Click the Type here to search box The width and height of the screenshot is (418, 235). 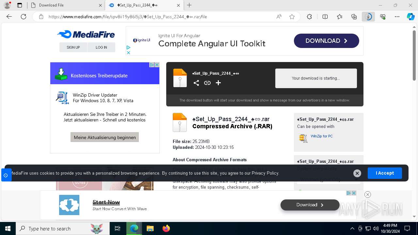click(62, 228)
